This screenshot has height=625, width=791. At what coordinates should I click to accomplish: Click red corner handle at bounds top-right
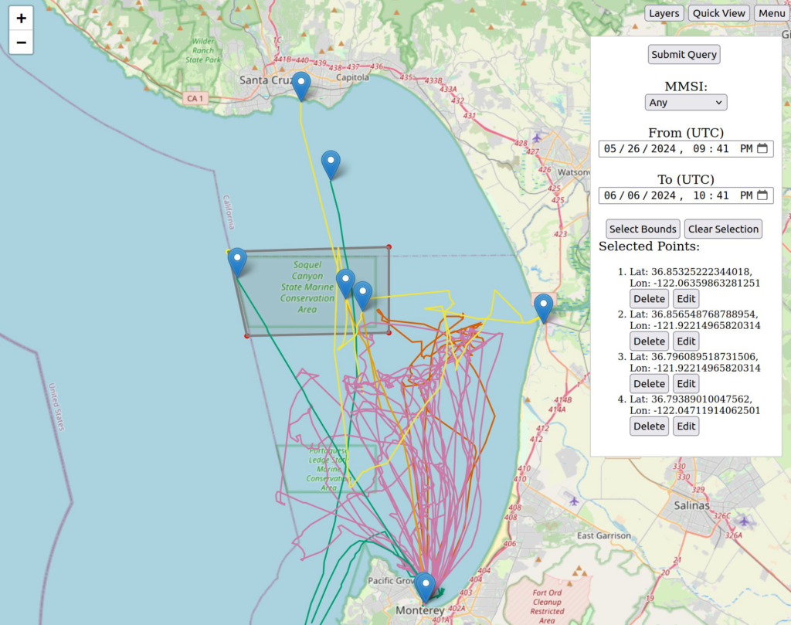point(389,247)
